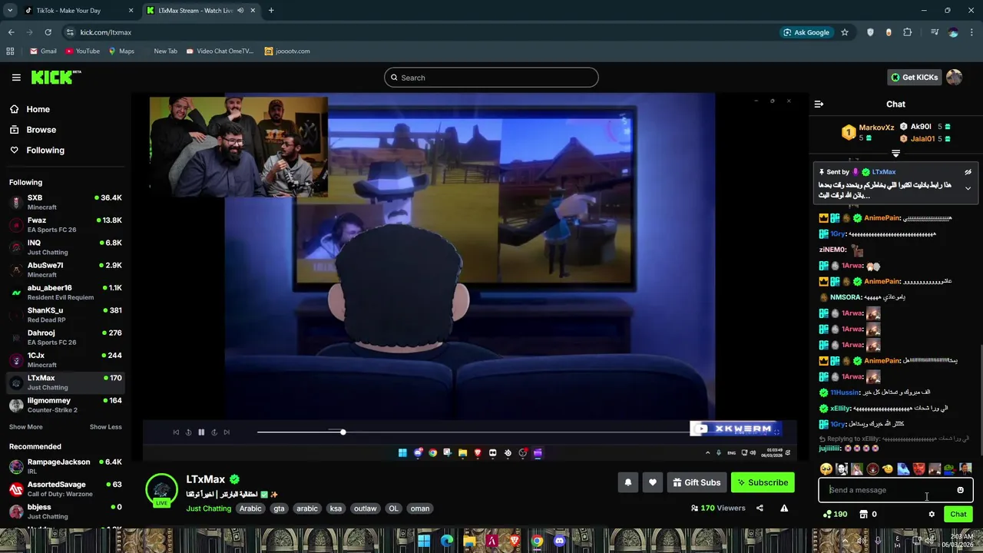This screenshot has height=553, width=983.
Task: Open ShanKS_u Red Dead RP channel
Action: (65, 315)
